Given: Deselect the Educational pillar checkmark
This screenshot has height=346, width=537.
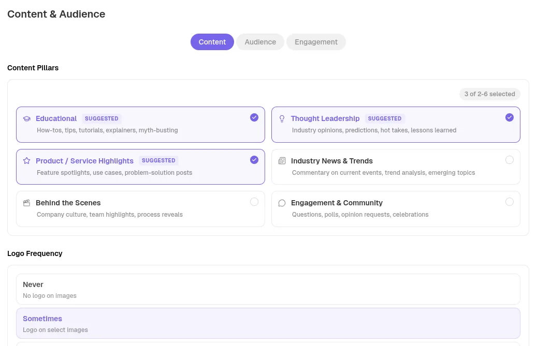Looking at the screenshot, I should tap(254, 117).
